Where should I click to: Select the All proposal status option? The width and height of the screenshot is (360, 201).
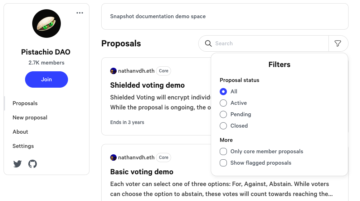coord(223,92)
